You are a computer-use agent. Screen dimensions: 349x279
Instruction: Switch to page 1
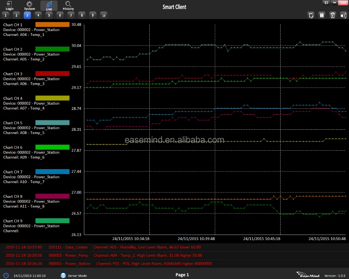[6, 15]
